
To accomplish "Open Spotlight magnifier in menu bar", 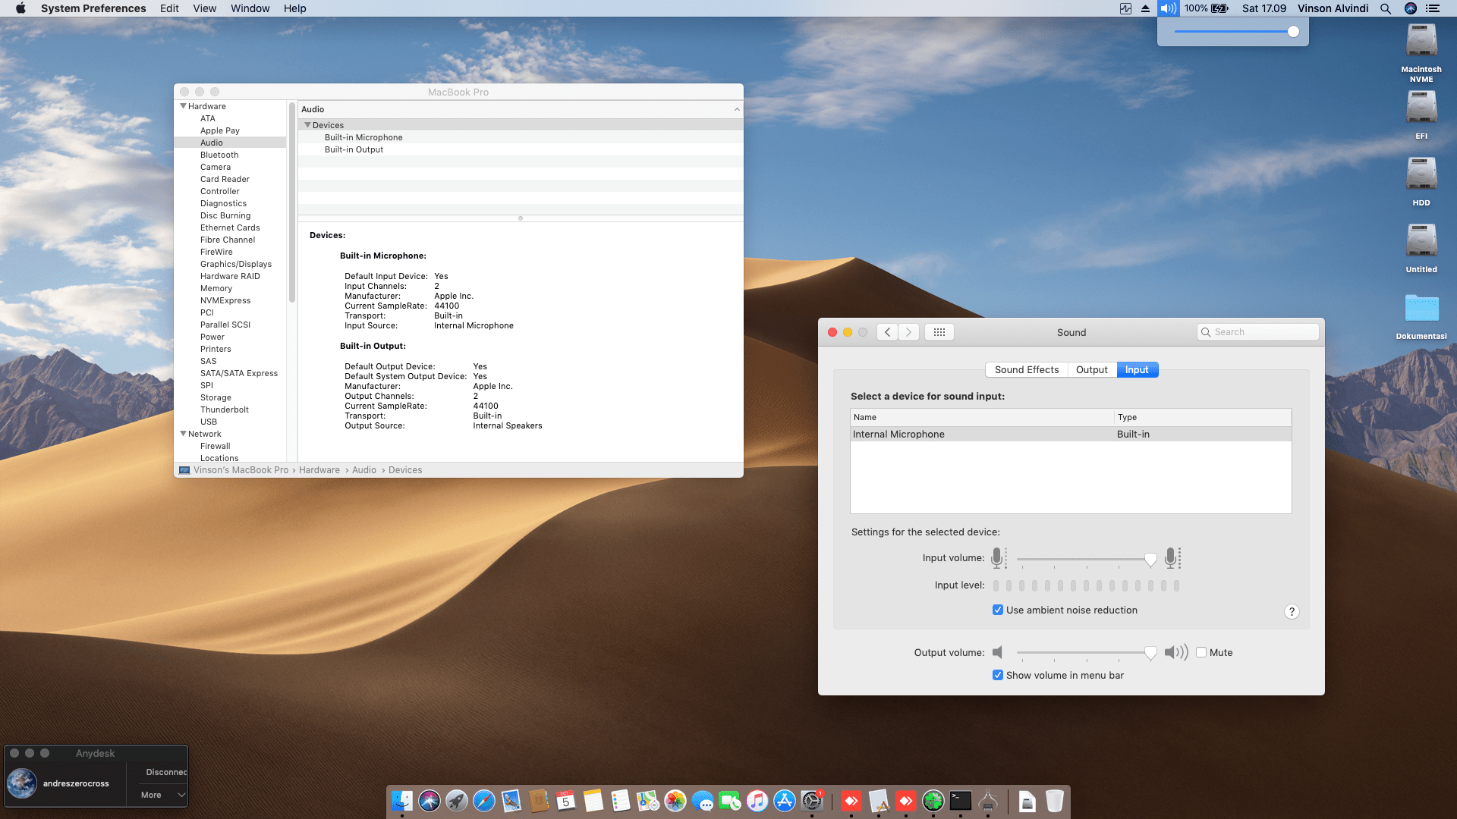I will coord(1386,8).
